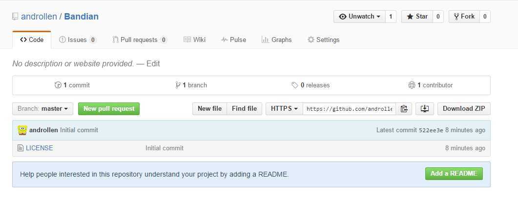Click the Download ZIP button
518x202 pixels.
tap(464, 109)
